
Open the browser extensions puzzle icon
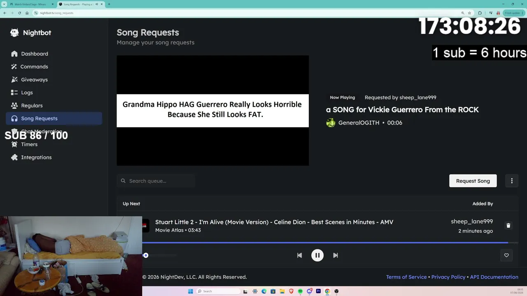[480, 13]
